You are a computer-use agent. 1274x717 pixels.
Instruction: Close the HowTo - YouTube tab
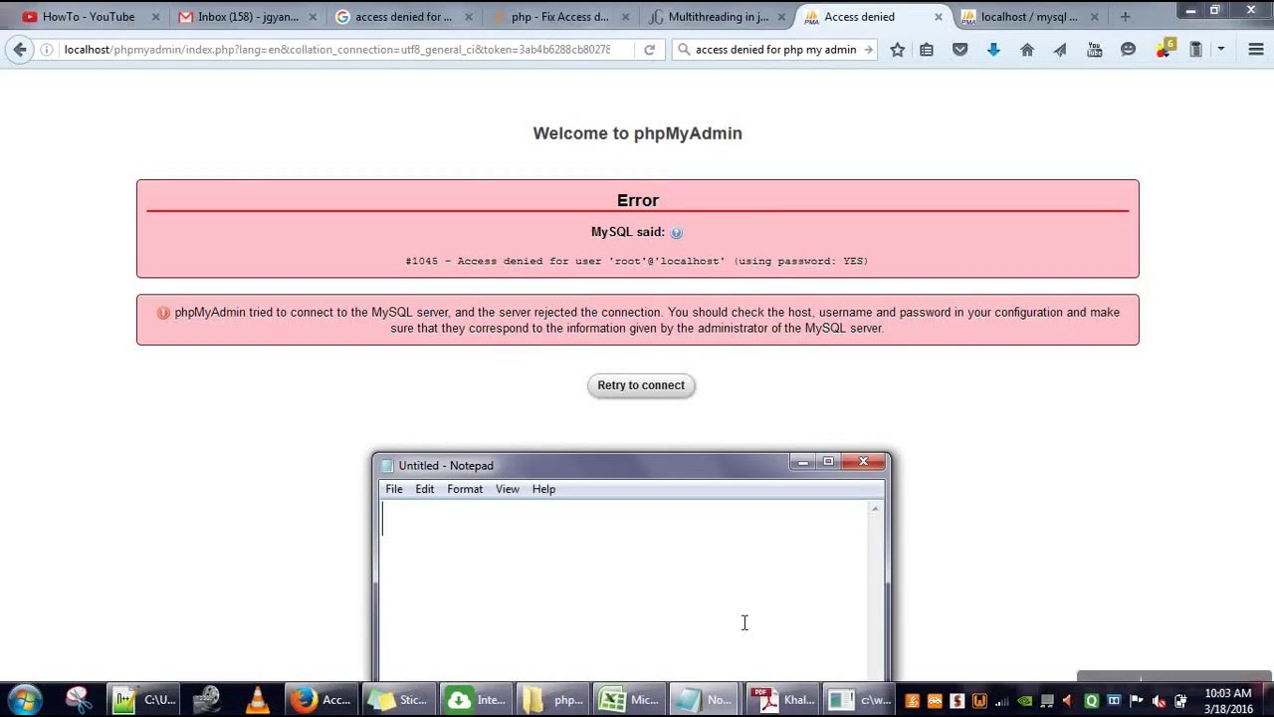click(155, 17)
